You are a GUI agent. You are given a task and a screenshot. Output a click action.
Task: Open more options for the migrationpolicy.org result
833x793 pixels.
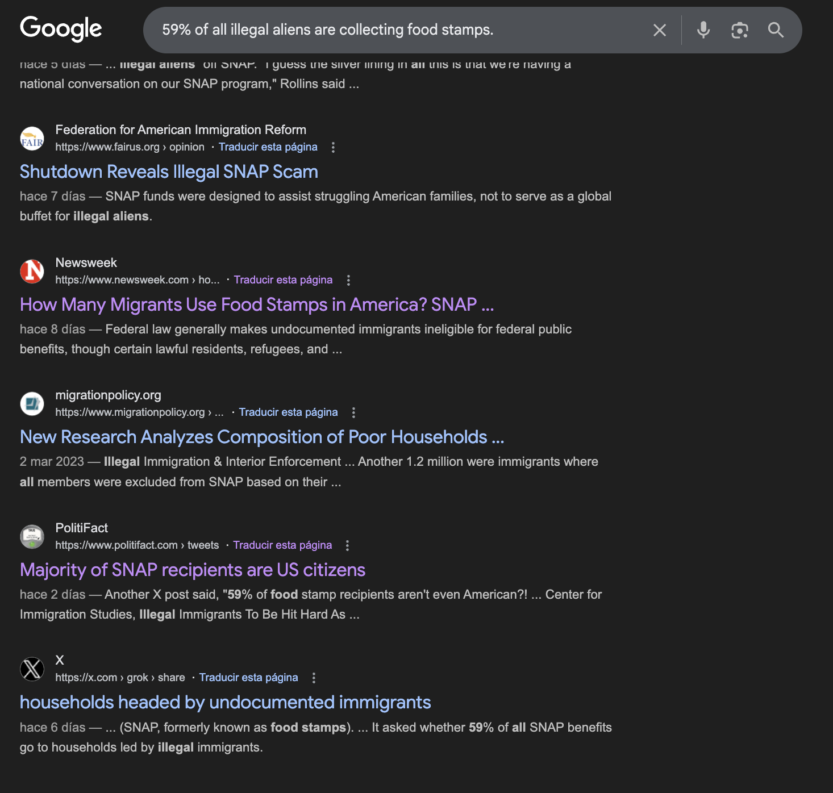(353, 412)
